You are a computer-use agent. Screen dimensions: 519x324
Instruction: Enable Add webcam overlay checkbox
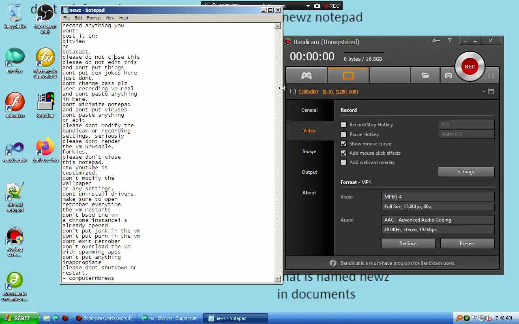click(x=343, y=162)
